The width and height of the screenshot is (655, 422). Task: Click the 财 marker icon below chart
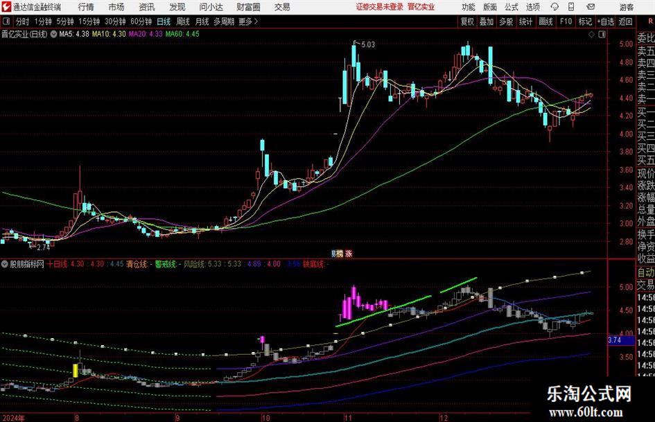pos(334,254)
